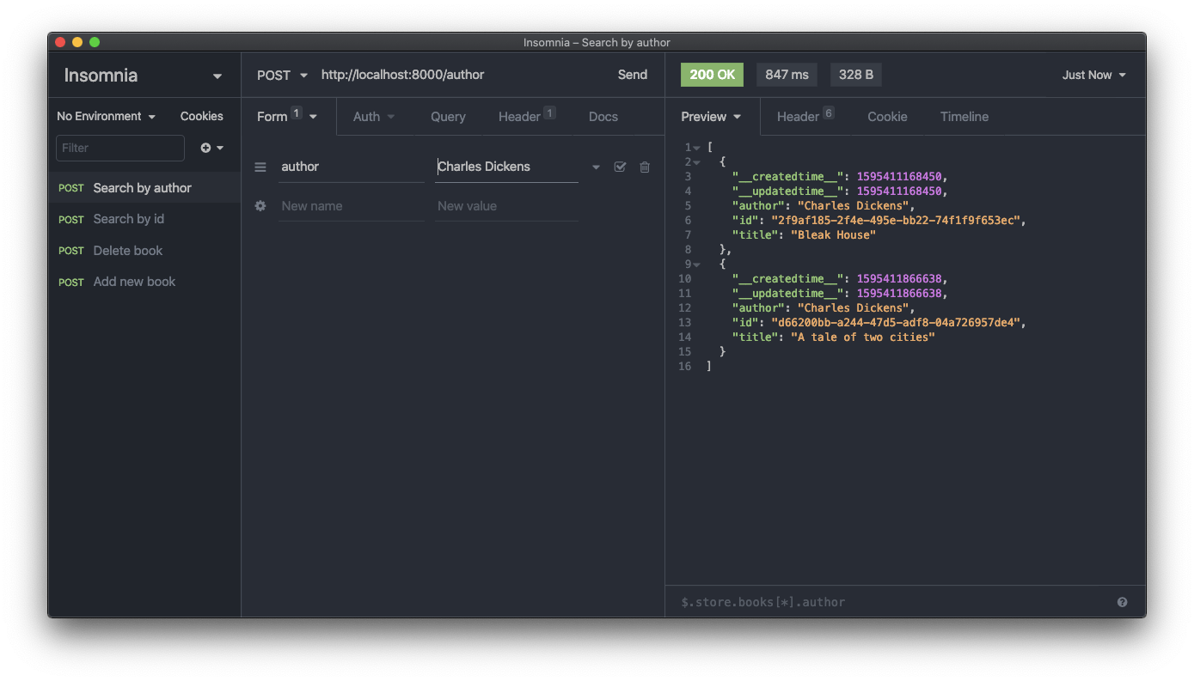This screenshot has height=681, width=1194.
Task: Switch to the response Cookie tab
Action: (x=887, y=117)
